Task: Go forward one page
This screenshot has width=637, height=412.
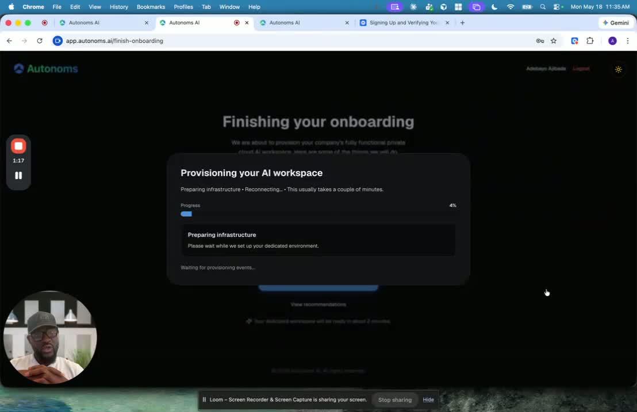Action: point(24,41)
